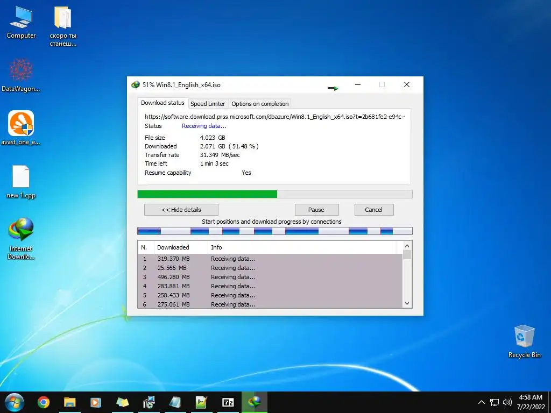Open the media player taskbar icon
The height and width of the screenshot is (413, 551).
pos(96,402)
